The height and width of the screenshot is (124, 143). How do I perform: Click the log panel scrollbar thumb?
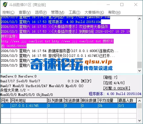click(140, 65)
